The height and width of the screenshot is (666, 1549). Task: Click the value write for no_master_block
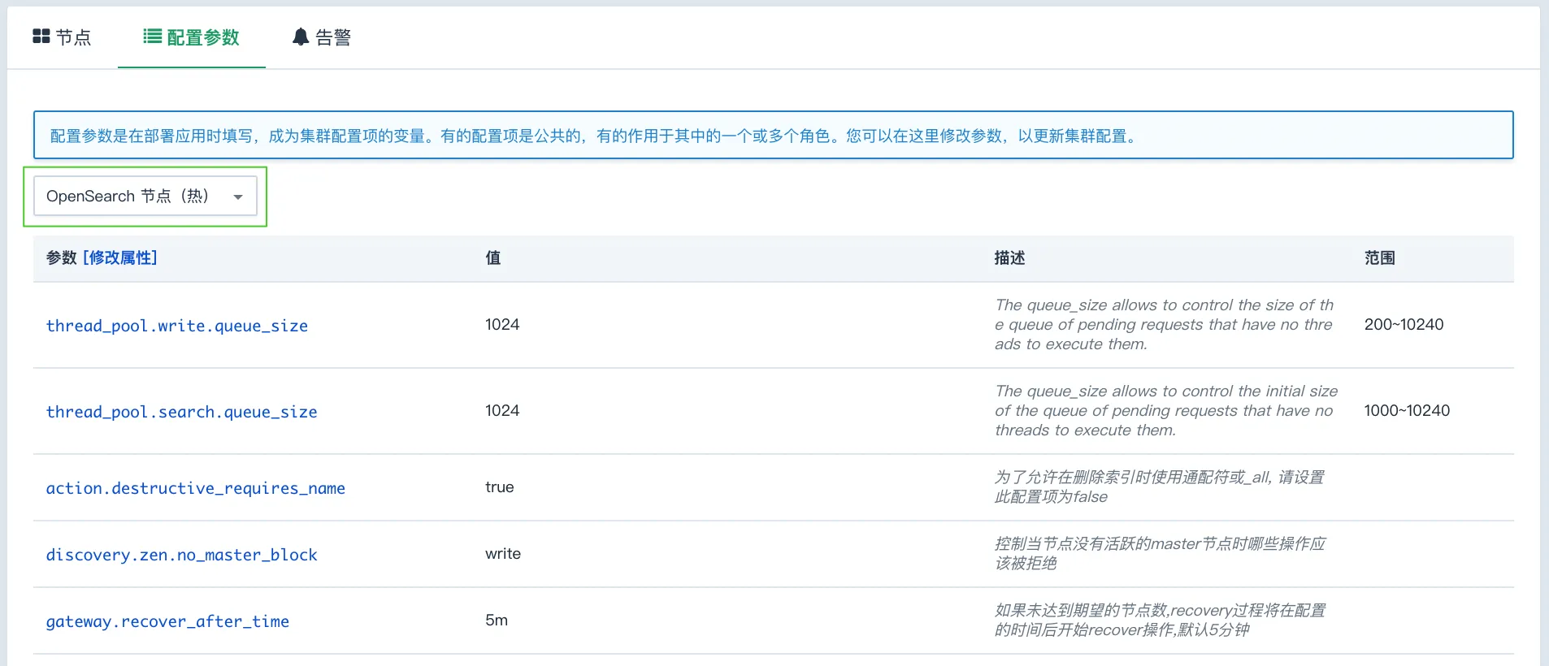(503, 554)
